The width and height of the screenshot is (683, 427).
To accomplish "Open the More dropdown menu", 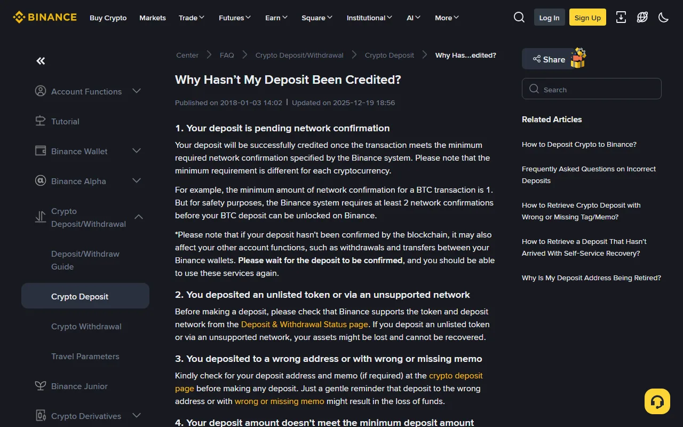I will tap(447, 18).
